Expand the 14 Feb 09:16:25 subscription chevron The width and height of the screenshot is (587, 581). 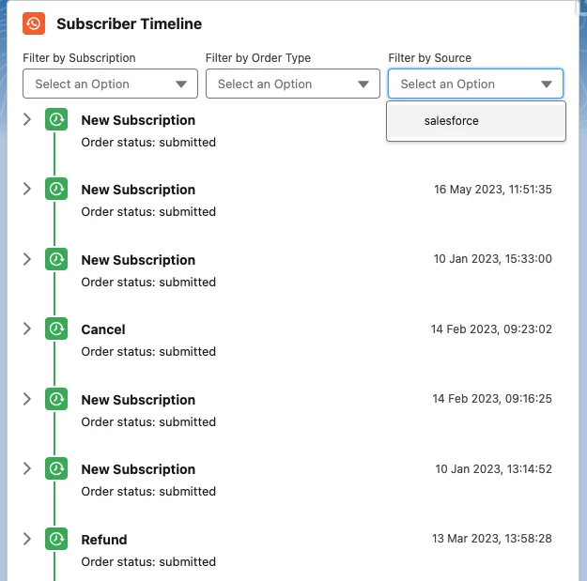[x=27, y=399]
